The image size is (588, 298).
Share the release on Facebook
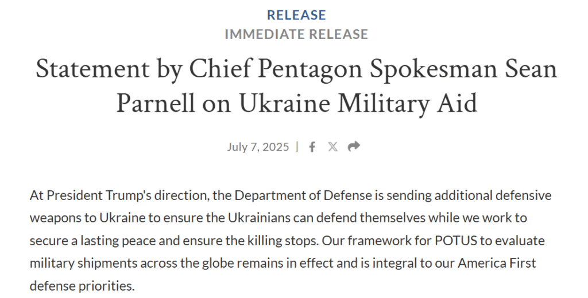[312, 147]
